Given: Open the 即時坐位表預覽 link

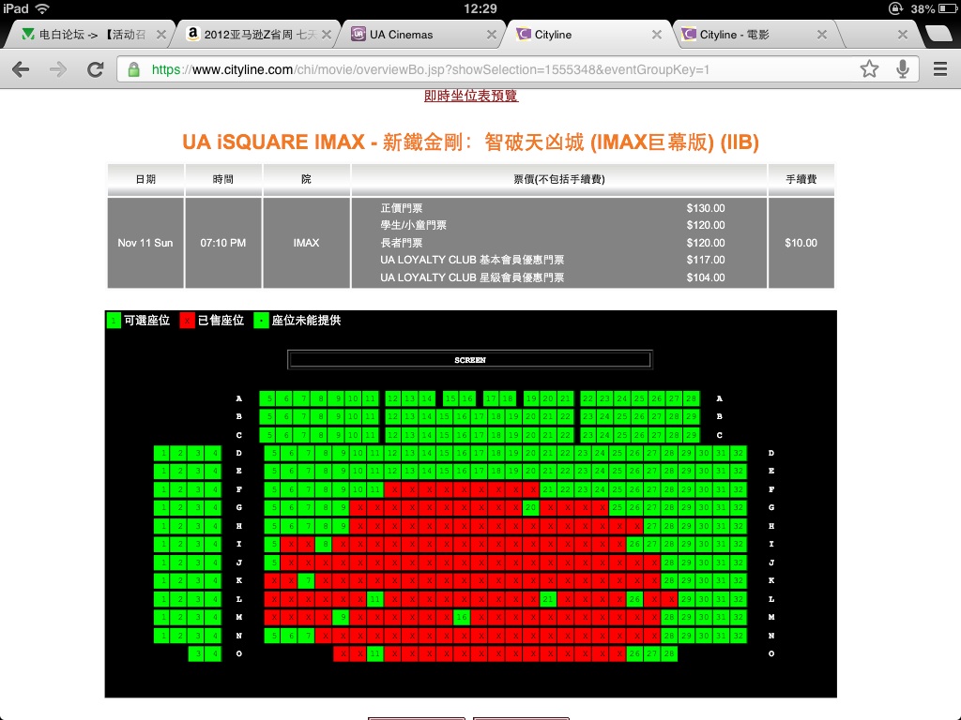Looking at the screenshot, I should click(470, 96).
